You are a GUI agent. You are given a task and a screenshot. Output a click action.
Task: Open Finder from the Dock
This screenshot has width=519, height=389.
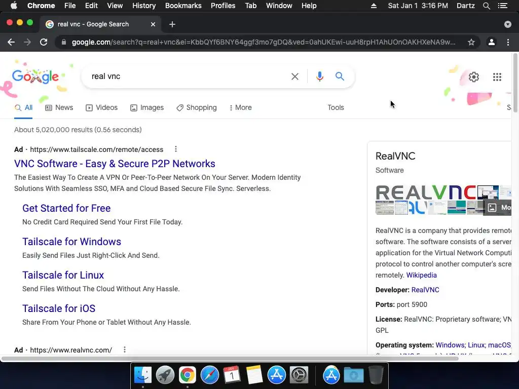tap(142, 375)
